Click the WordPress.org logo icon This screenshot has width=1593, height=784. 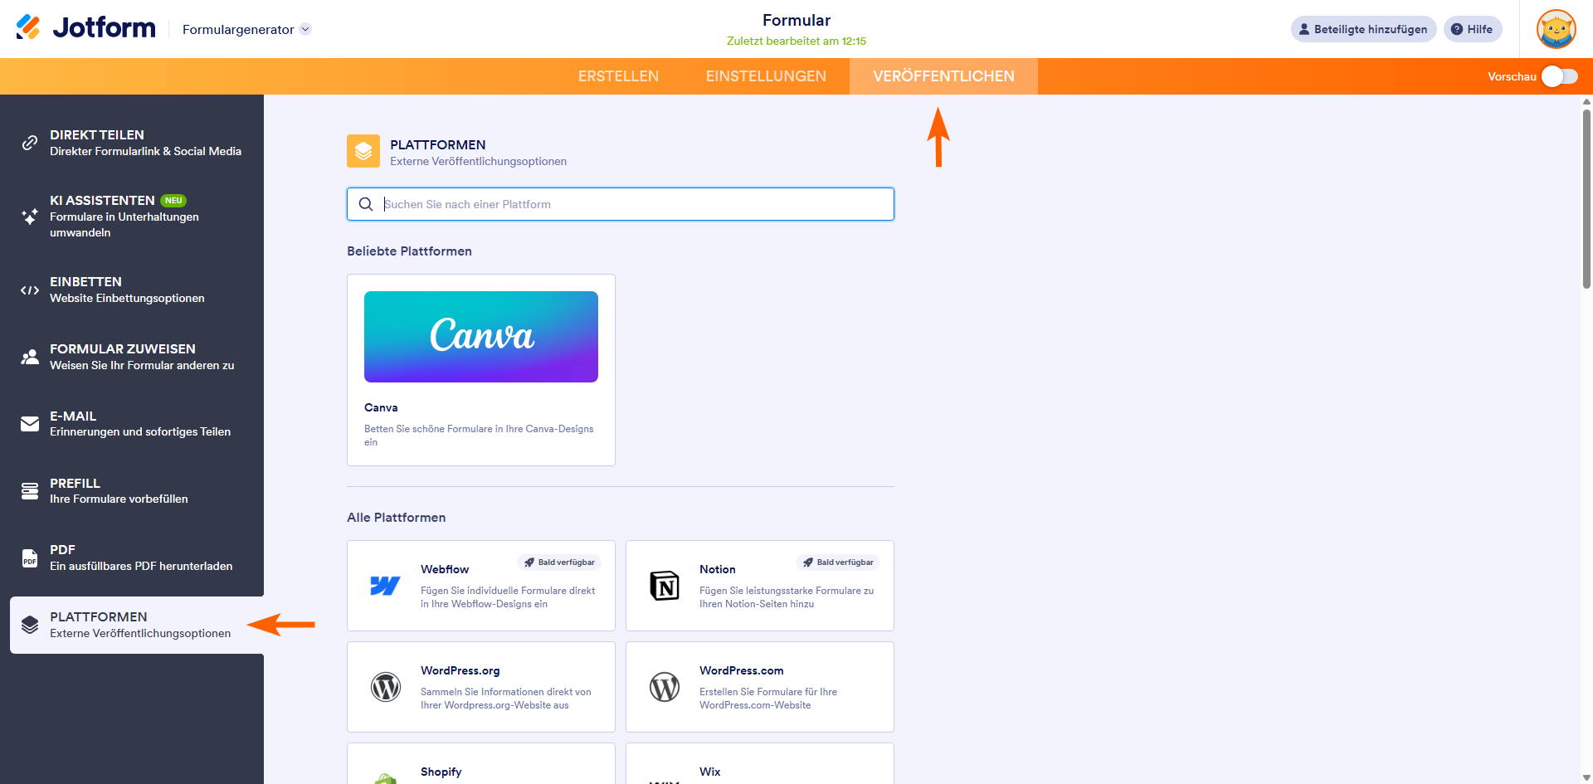click(x=386, y=687)
